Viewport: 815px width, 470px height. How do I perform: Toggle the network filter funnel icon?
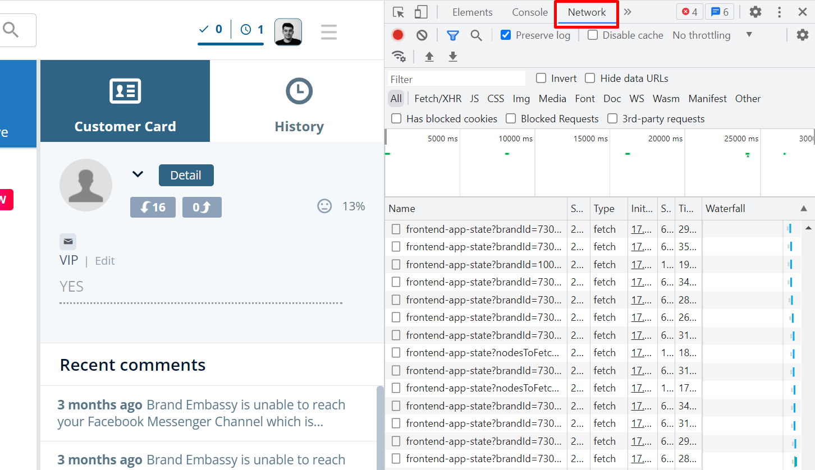pyautogui.click(x=453, y=35)
